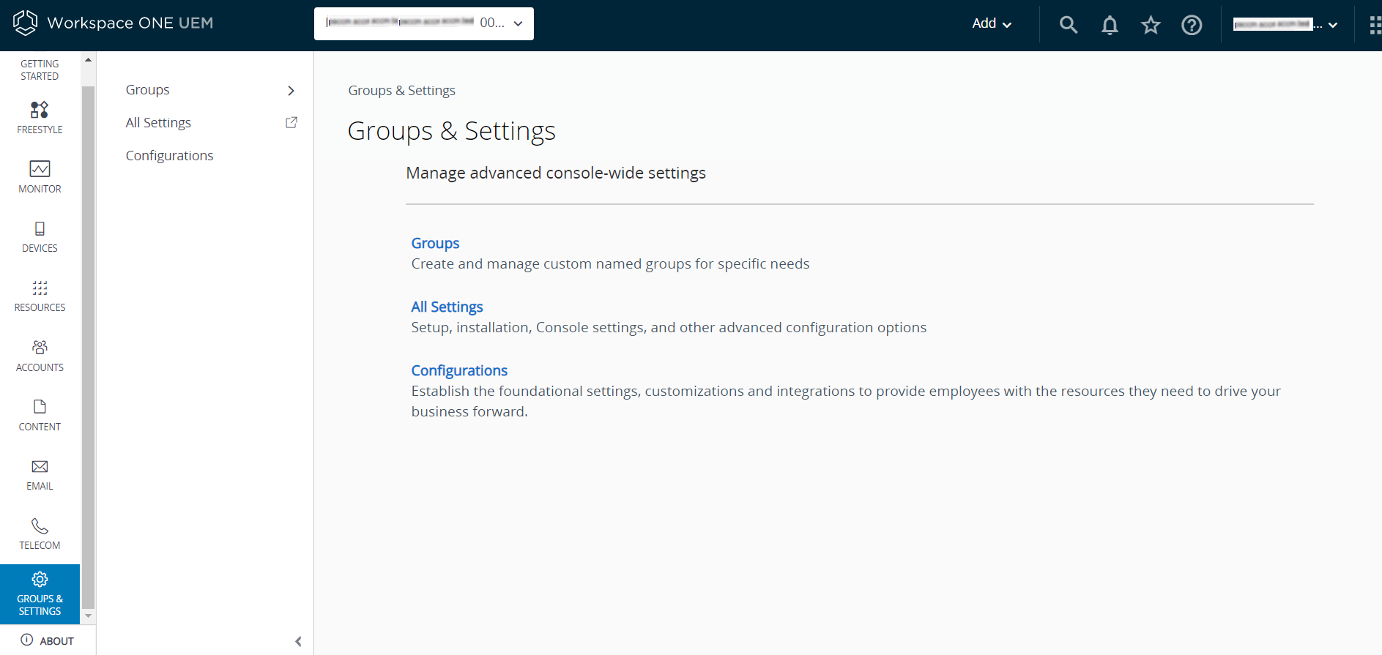Expand the user account dropdown

click(1286, 24)
